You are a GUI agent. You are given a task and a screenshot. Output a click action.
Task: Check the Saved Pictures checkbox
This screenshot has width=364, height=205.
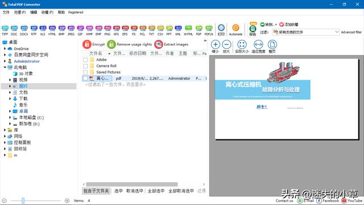(85, 72)
